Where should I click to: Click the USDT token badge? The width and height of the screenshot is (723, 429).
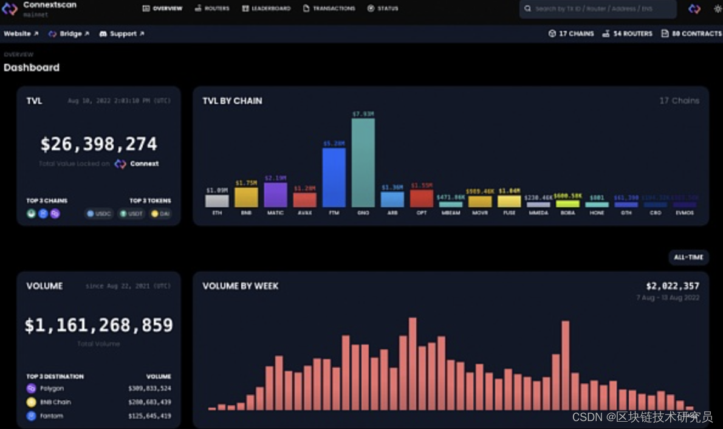point(131,213)
